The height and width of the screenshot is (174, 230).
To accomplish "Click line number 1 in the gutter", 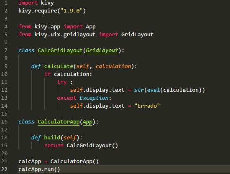I will pyautogui.click(x=6, y=3).
